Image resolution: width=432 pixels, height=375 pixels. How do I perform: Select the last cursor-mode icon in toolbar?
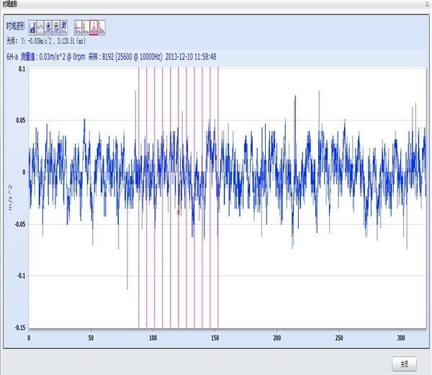pyautogui.click(x=102, y=28)
